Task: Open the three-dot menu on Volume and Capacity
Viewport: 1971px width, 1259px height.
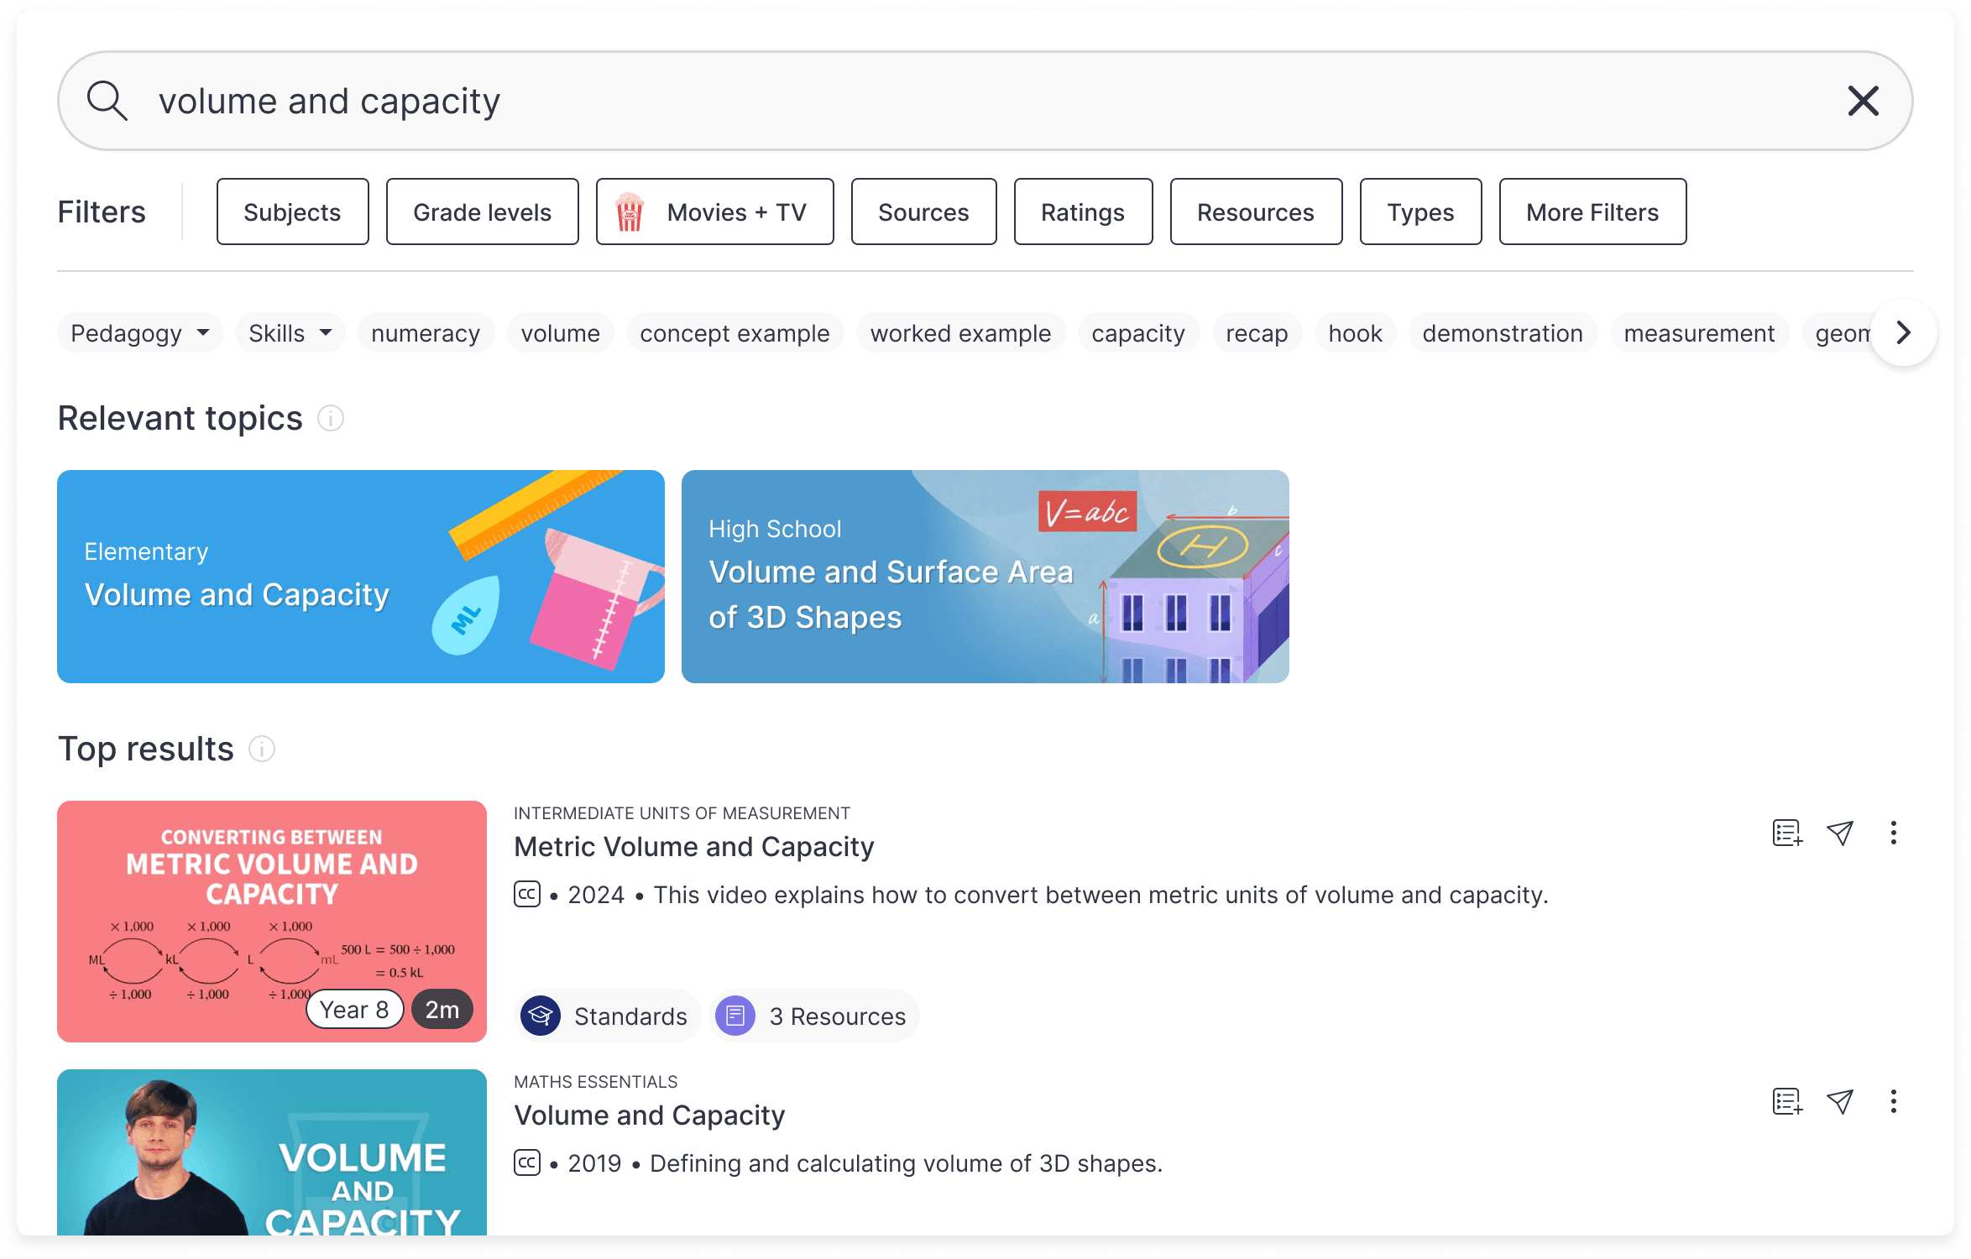Action: [1894, 1101]
